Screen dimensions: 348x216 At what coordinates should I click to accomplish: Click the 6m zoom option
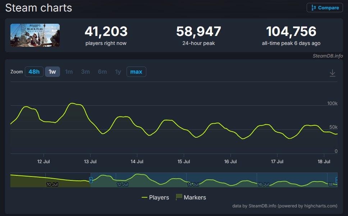click(x=102, y=72)
